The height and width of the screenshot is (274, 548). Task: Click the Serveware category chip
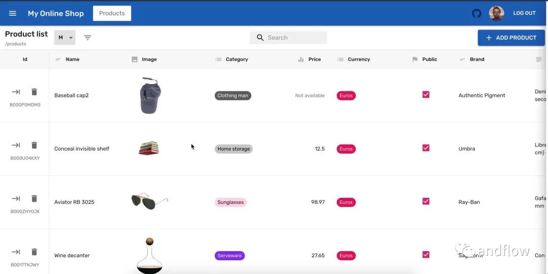click(230, 255)
